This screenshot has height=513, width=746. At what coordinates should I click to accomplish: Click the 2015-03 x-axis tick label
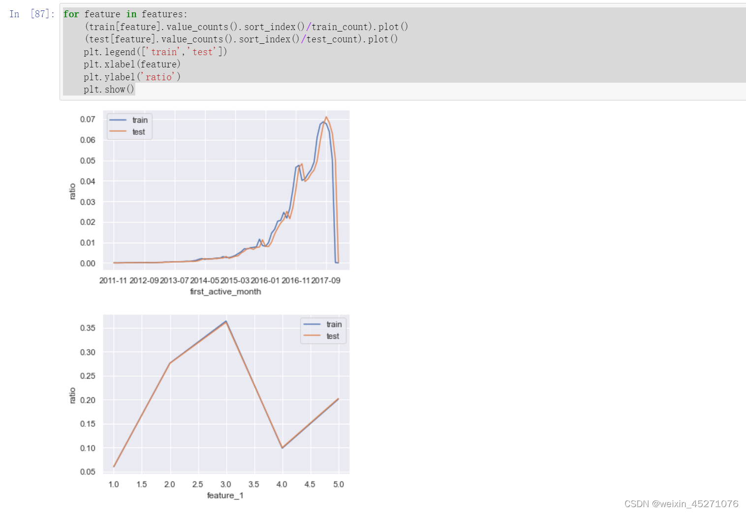235,280
